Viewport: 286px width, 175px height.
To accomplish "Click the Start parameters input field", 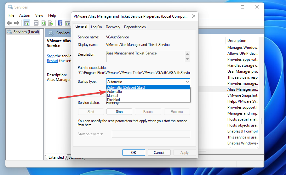I will pyautogui.click(x=151, y=134).
